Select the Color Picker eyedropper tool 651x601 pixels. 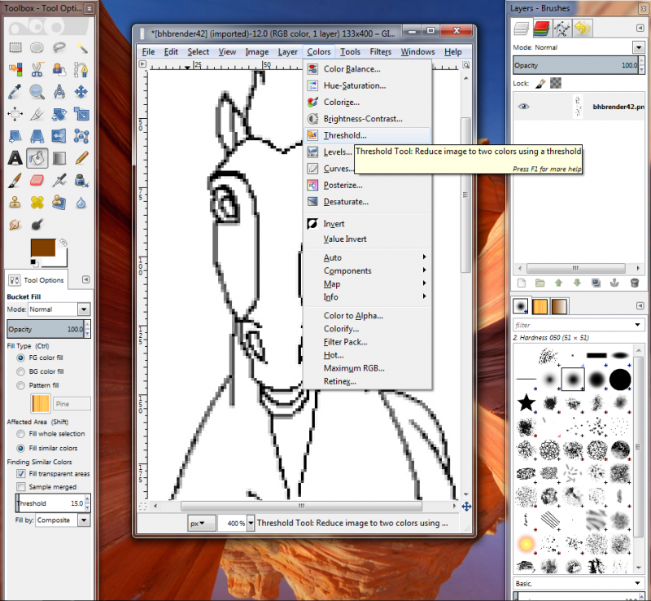[x=15, y=91]
